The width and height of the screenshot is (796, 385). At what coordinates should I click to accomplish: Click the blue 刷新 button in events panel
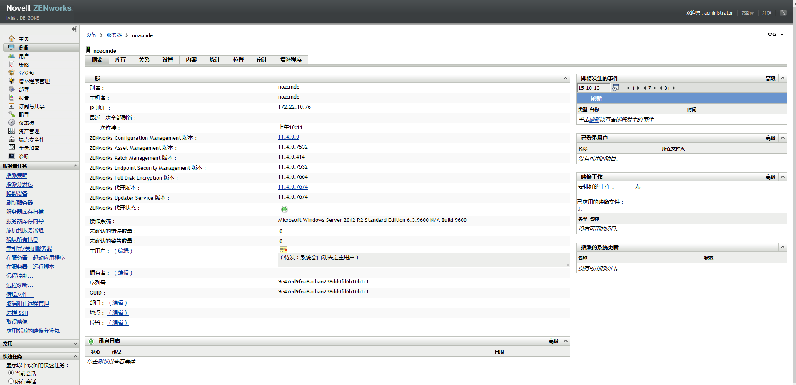point(596,98)
